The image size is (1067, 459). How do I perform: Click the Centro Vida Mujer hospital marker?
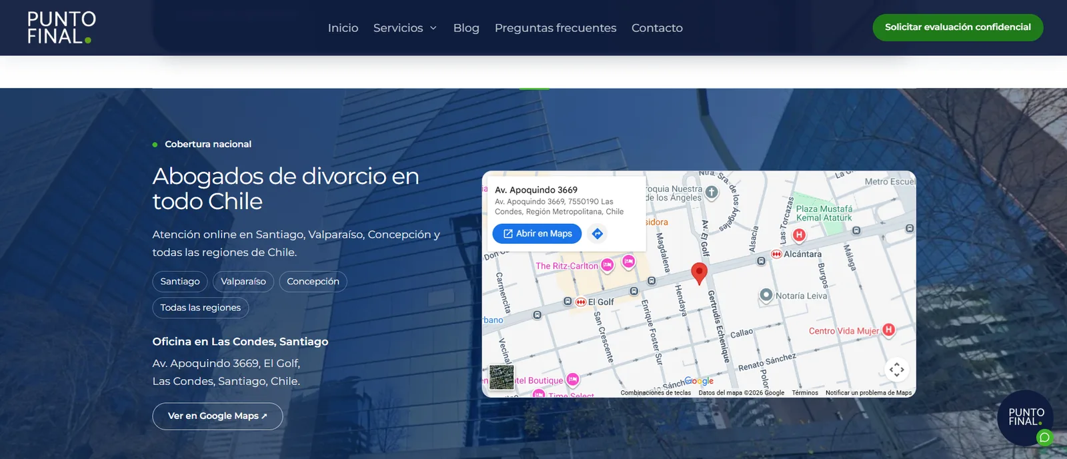point(888,329)
